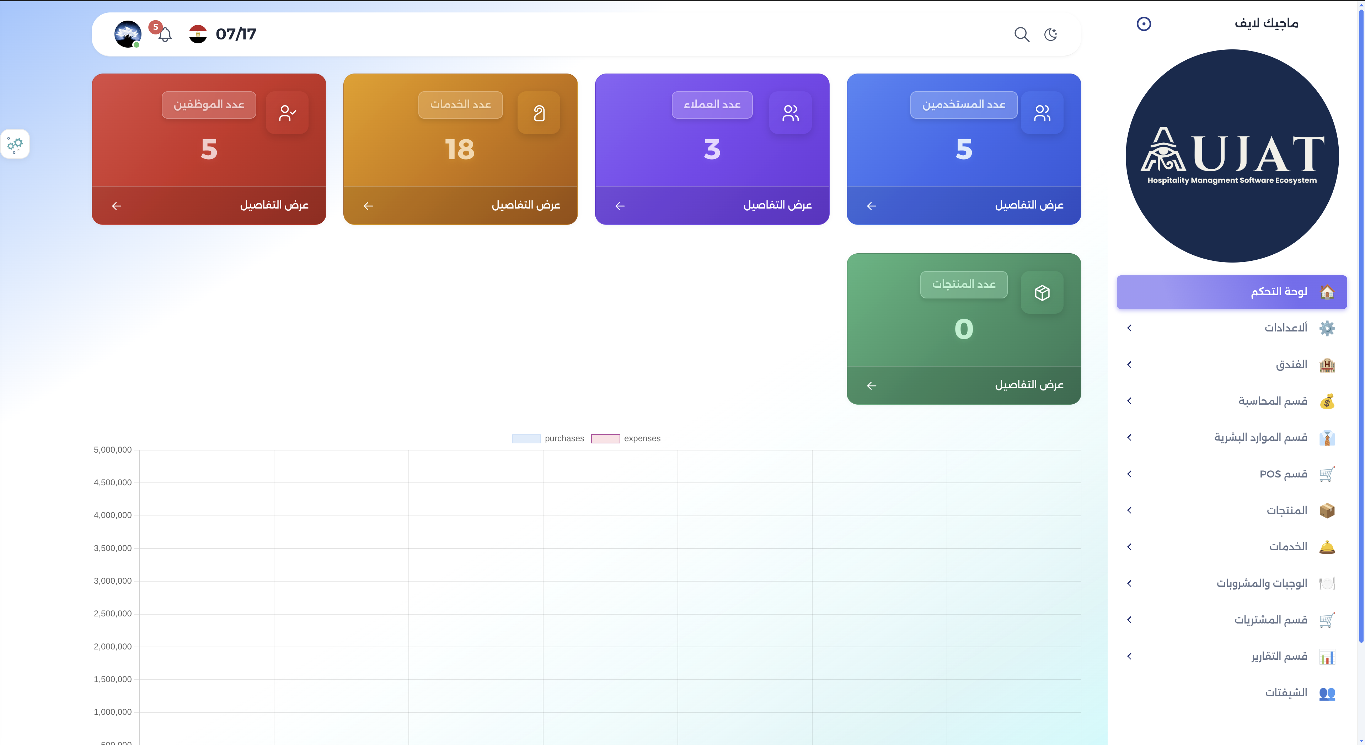The height and width of the screenshot is (745, 1365).
Task: Expand the الاعدادات settings menu chevron
Action: point(1129,328)
